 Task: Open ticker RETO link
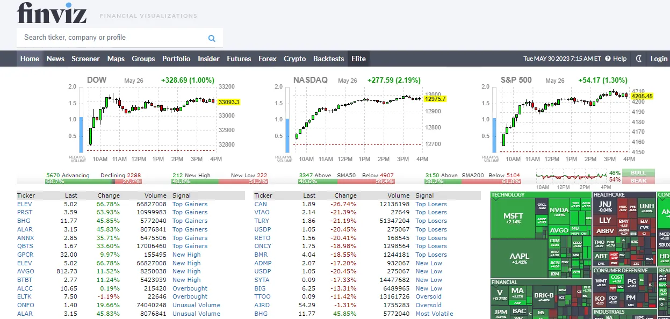tap(262, 238)
